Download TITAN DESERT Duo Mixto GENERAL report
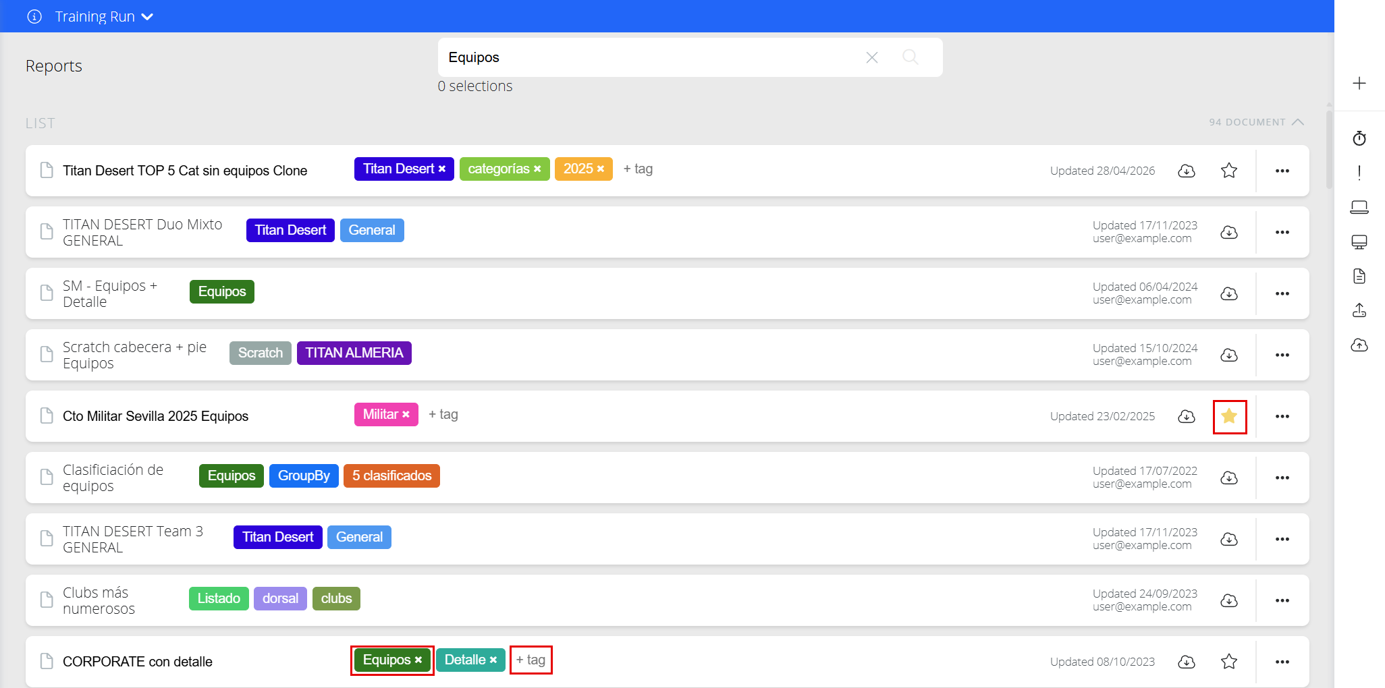This screenshot has height=688, width=1385. 1229,232
